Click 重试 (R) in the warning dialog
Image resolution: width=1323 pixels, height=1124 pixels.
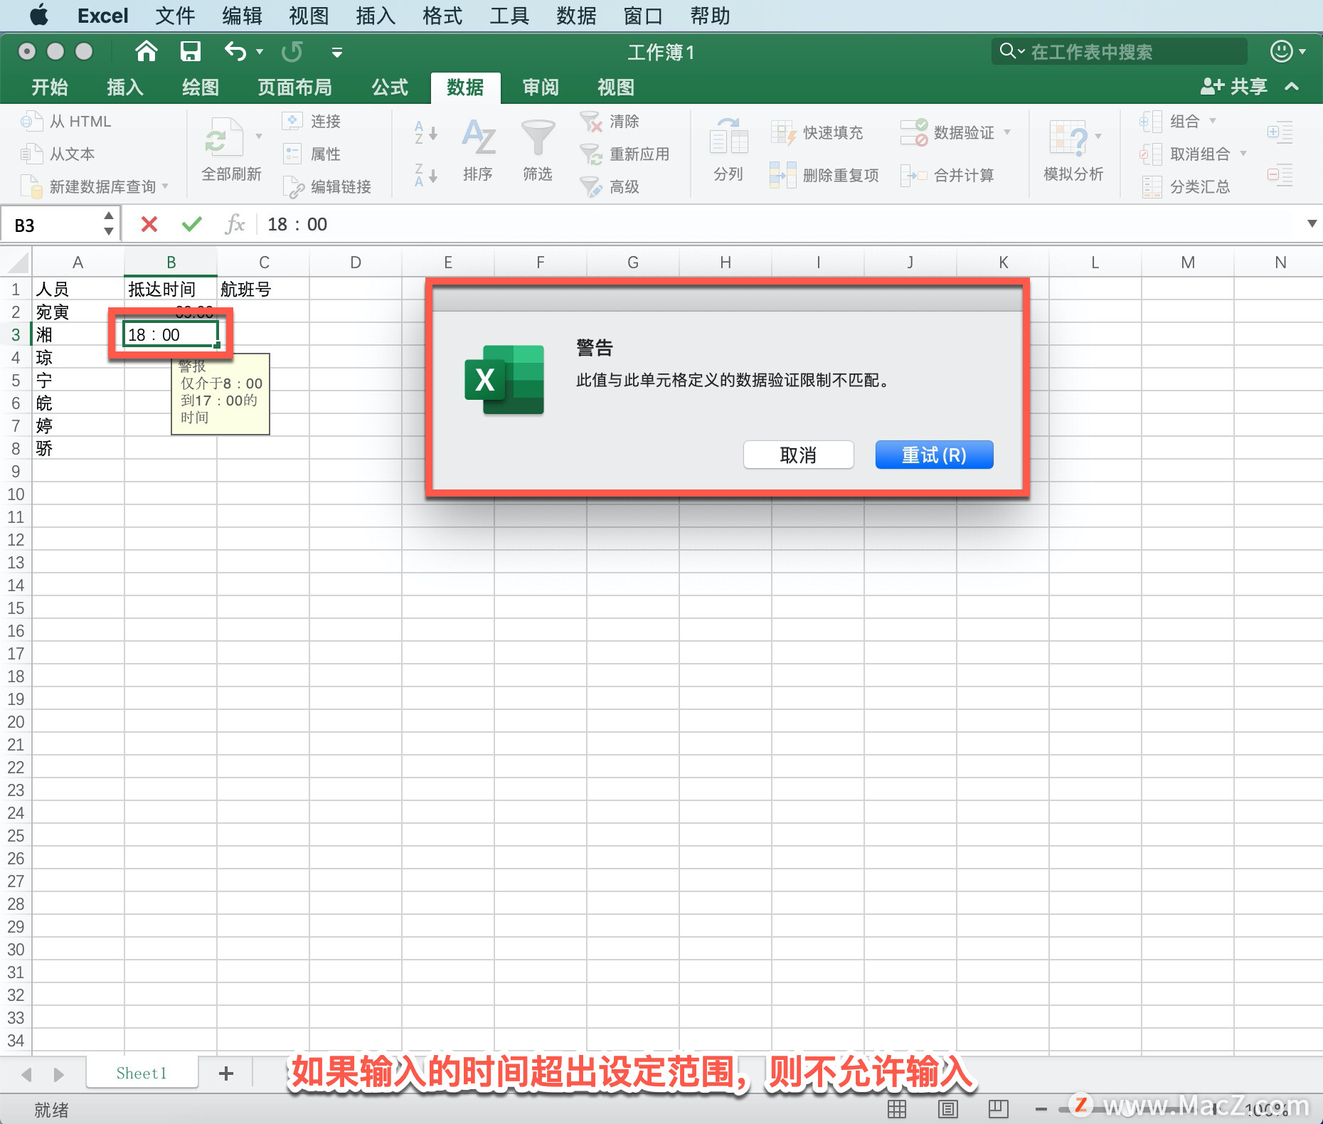[x=934, y=455]
